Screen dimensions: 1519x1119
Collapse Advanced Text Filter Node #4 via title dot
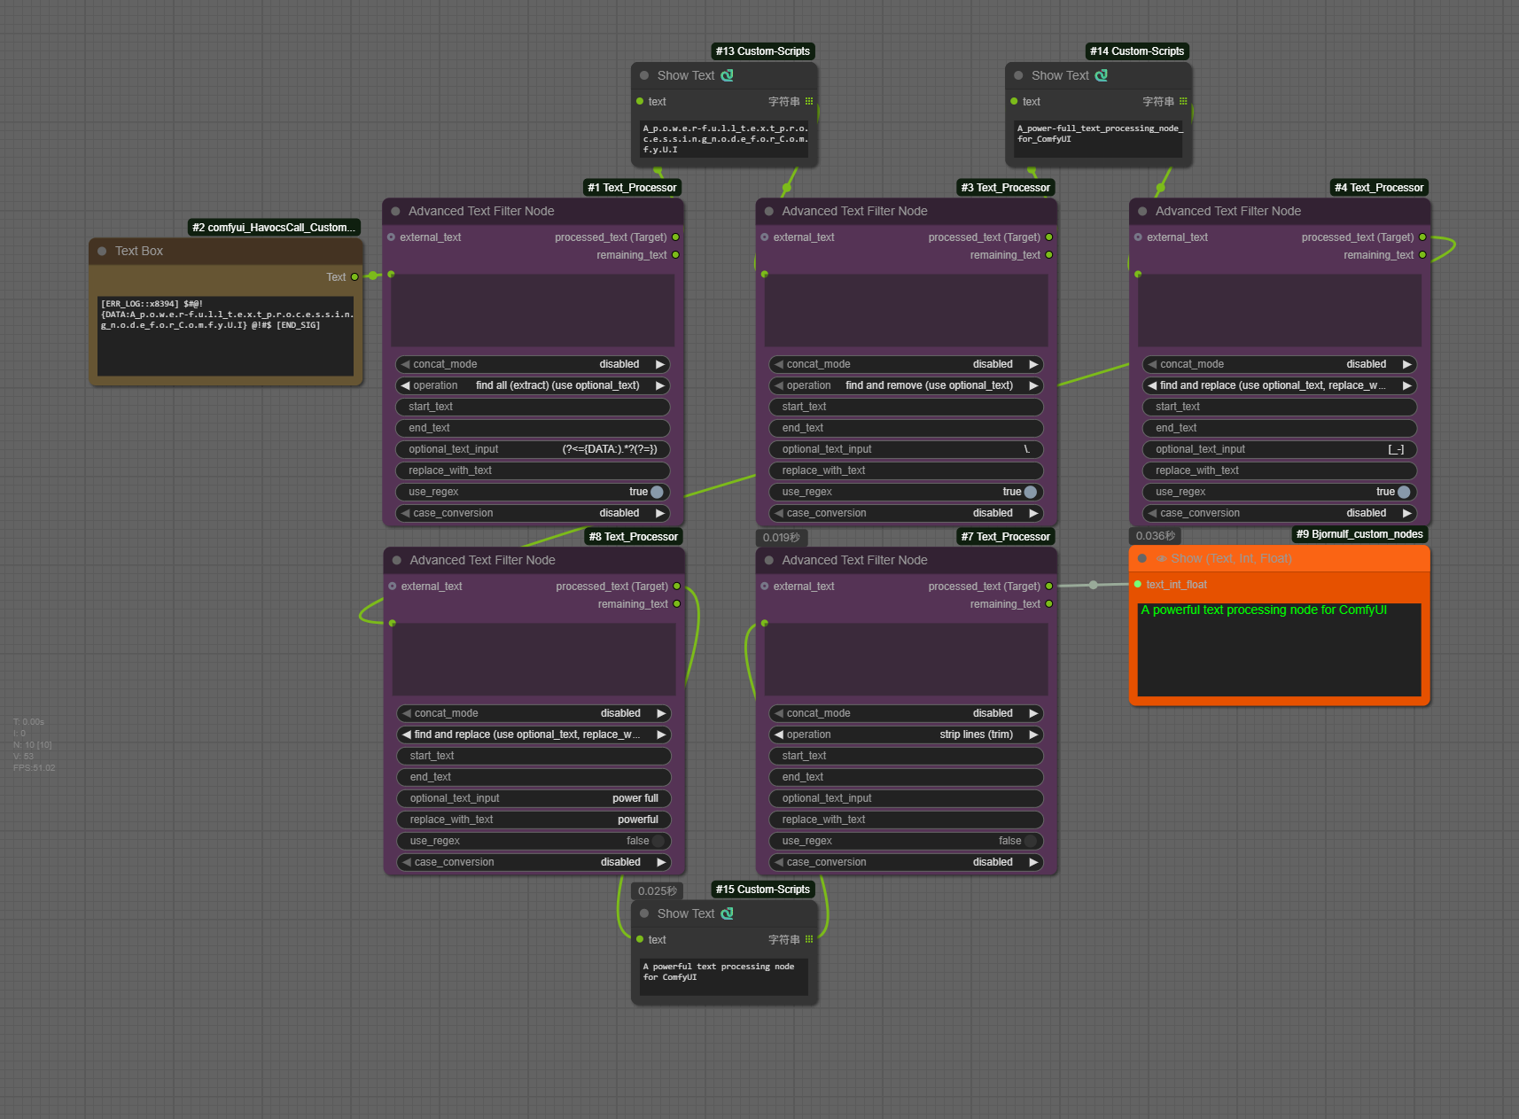(1142, 211)
